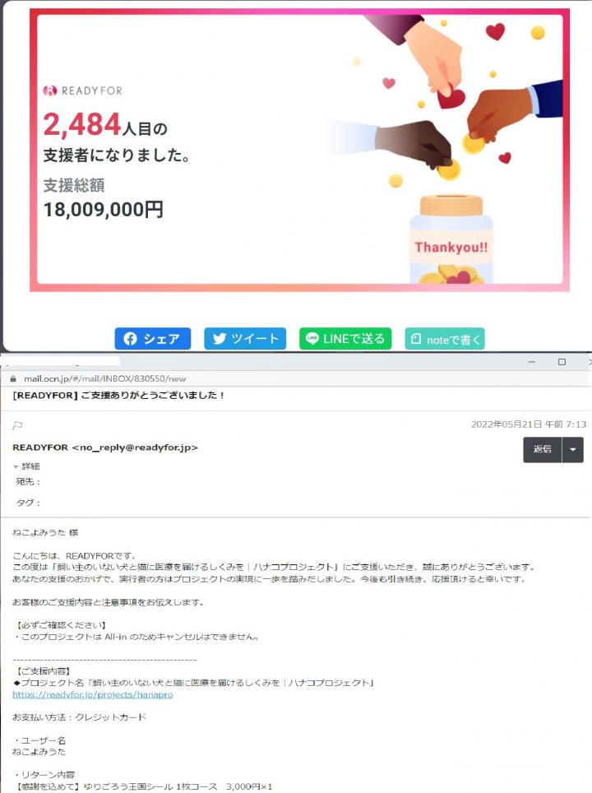
Task: Click the noteで書く button
Action: (445, 339)
